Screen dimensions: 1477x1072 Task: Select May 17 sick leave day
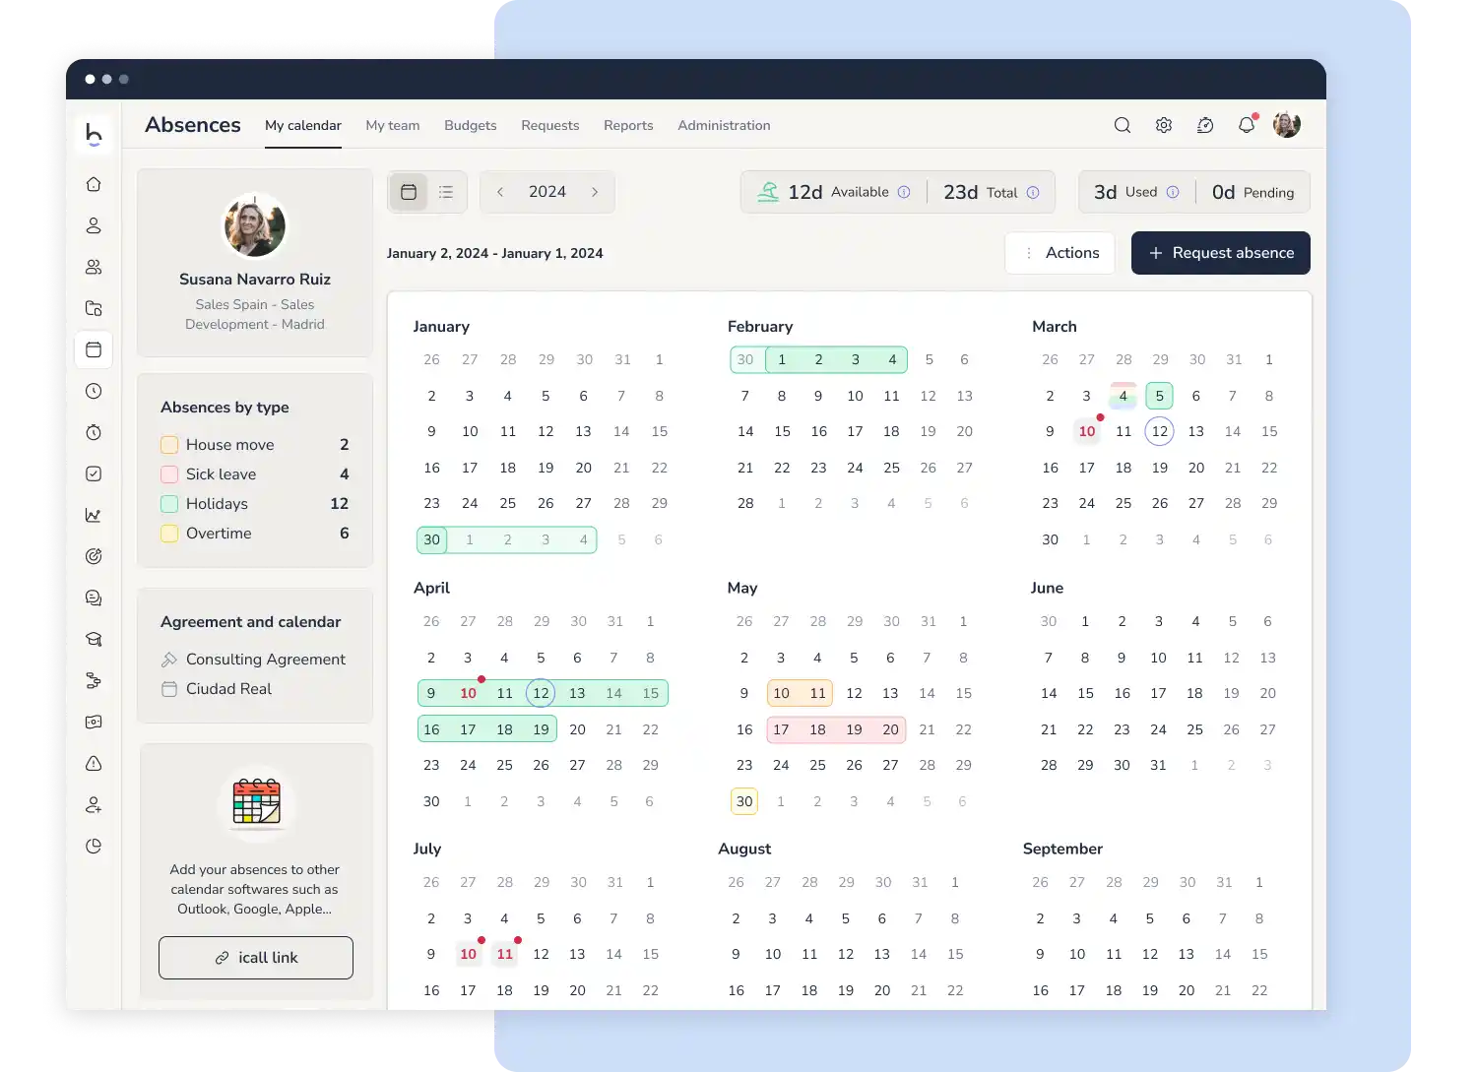[x=781, y=729]
